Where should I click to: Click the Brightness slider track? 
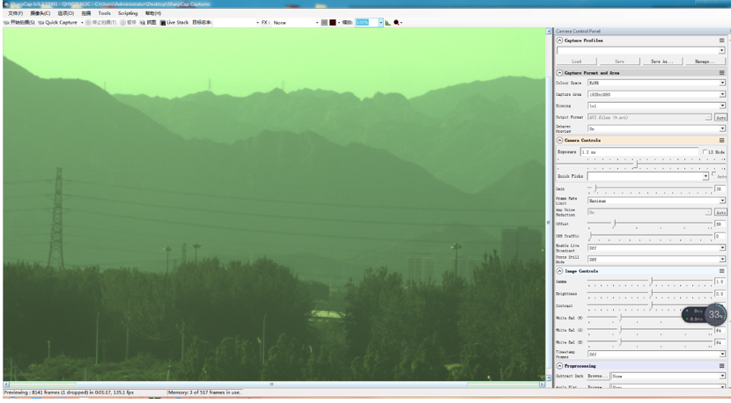(x=650, y=294)
